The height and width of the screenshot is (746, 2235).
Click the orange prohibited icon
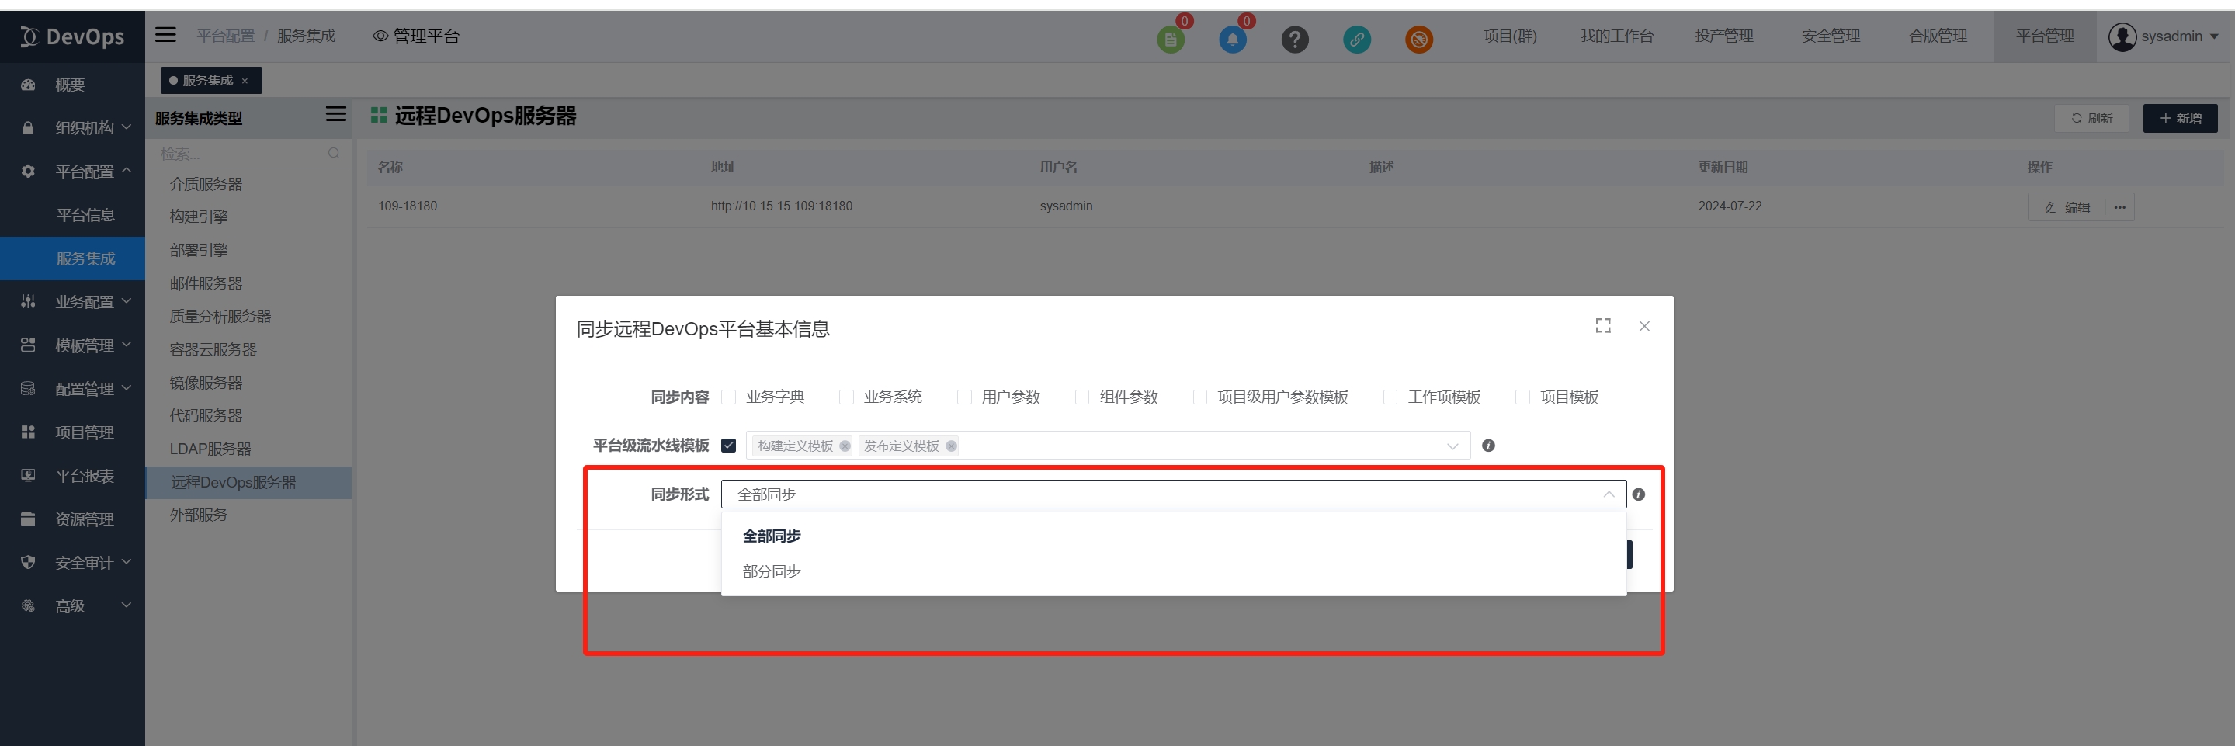tap(1418, 39)
